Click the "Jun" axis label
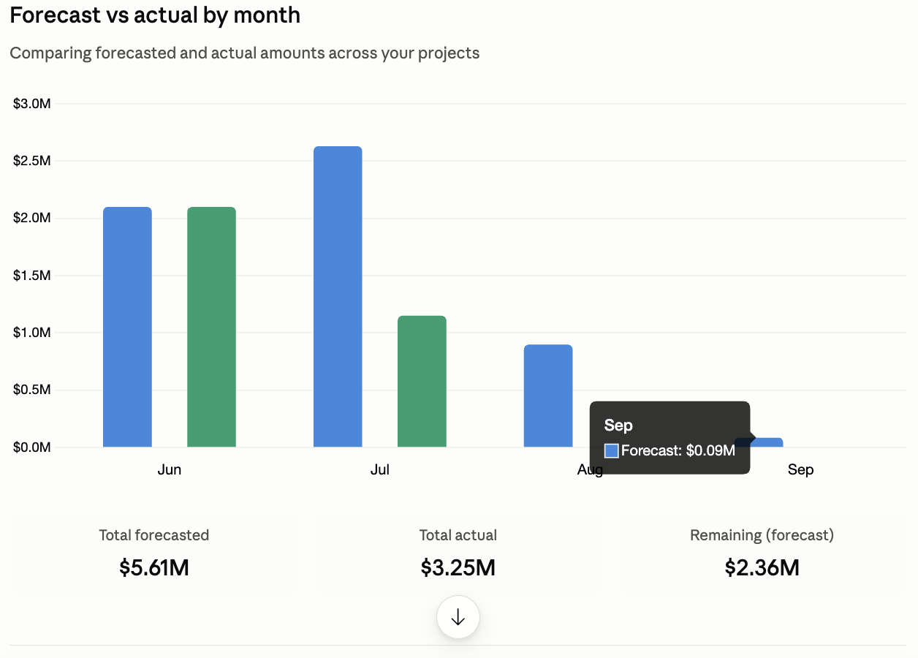918x658 pixels. point(170,469)
